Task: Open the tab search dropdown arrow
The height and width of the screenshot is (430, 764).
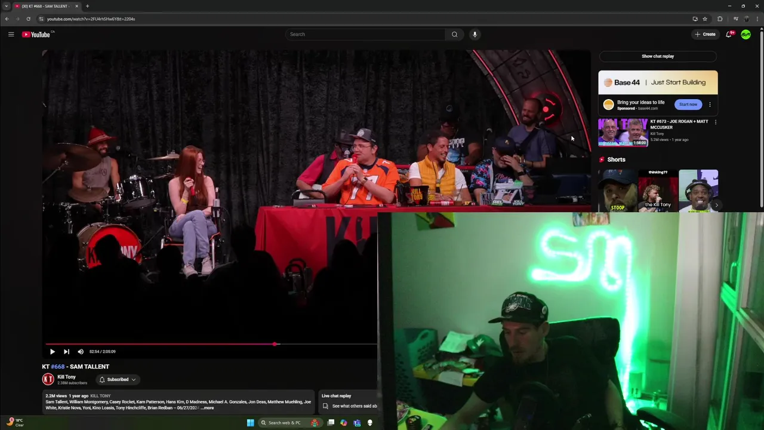Action: point(6,6)
